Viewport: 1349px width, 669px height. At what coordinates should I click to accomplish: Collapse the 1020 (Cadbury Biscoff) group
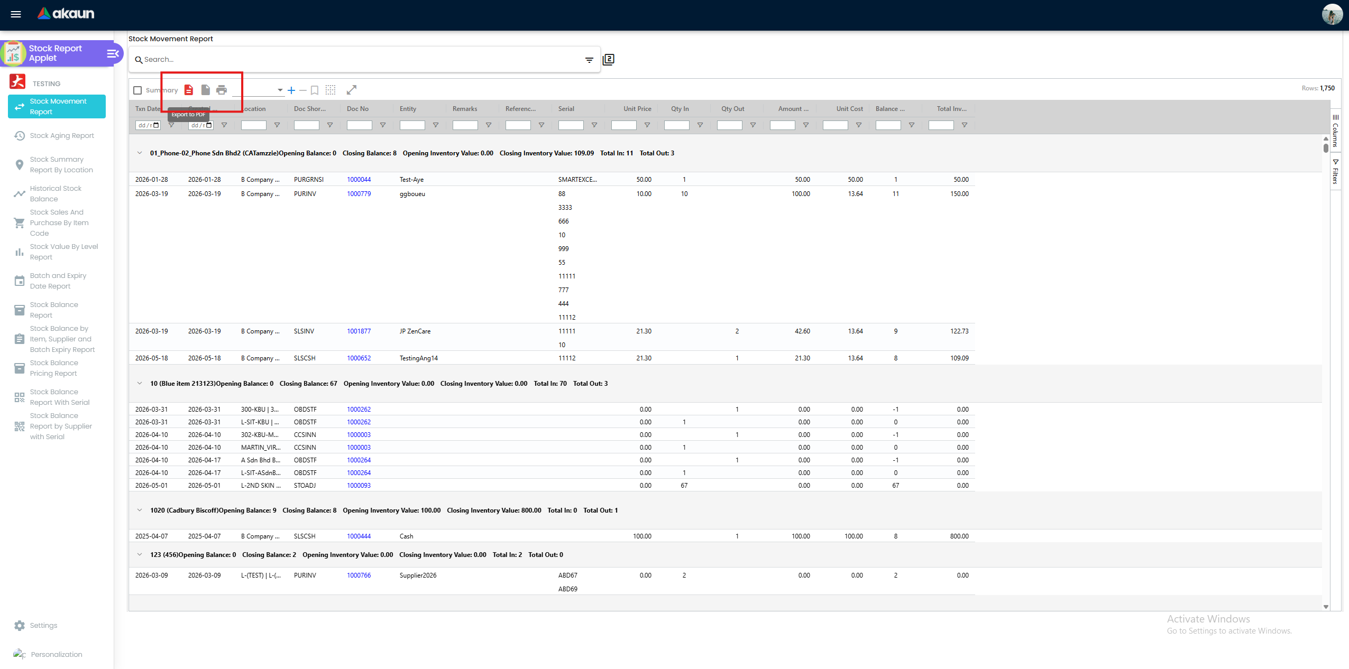(140, 510)
